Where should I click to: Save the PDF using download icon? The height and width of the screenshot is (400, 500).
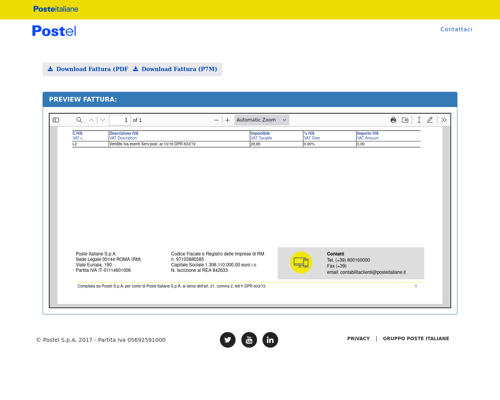click(x=405, y=120)
